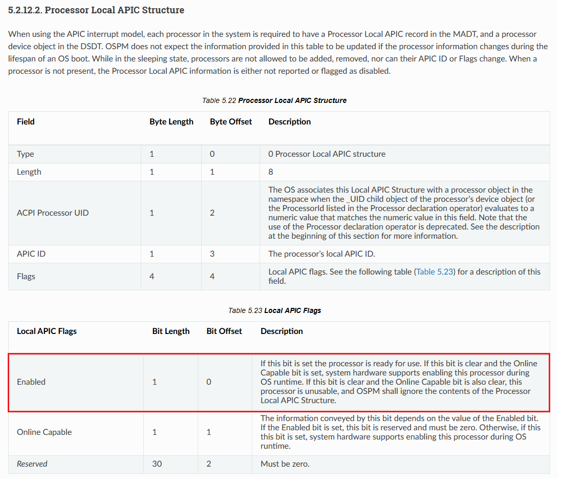562x481 pixels.
Task: Click the Must be zero description
Action: click(x=285, y=464)
